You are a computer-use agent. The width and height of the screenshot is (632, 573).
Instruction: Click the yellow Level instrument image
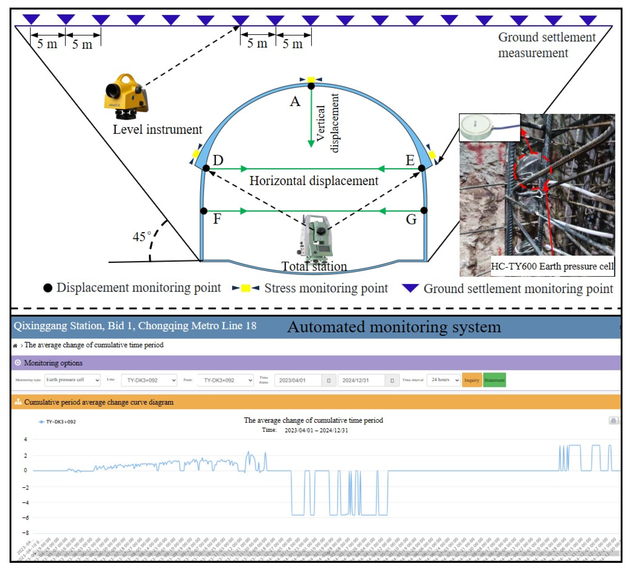tap(126, 97)
